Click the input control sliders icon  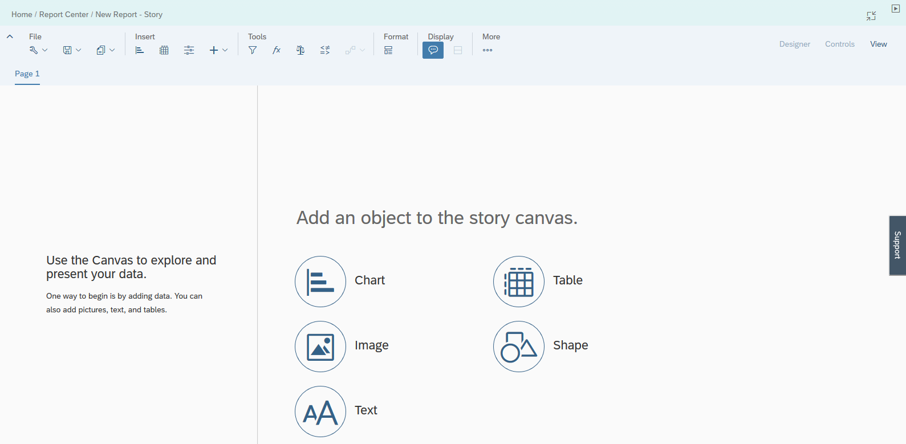pyautogui.click(x=189, y=50)
